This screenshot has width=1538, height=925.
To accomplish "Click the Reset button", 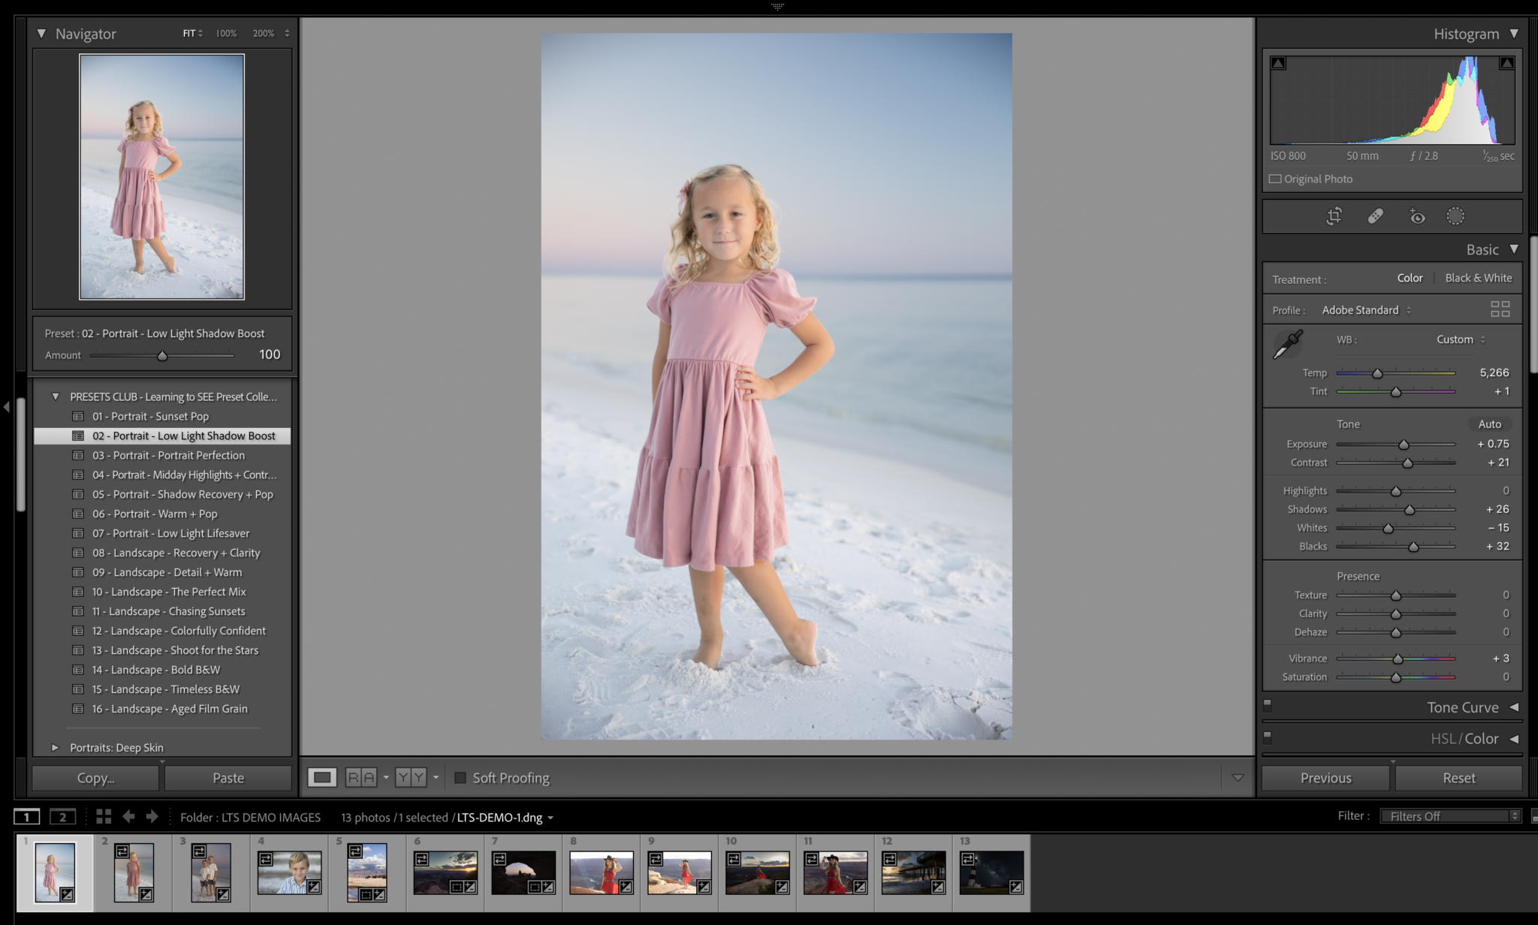I will tap(1458, 778).
